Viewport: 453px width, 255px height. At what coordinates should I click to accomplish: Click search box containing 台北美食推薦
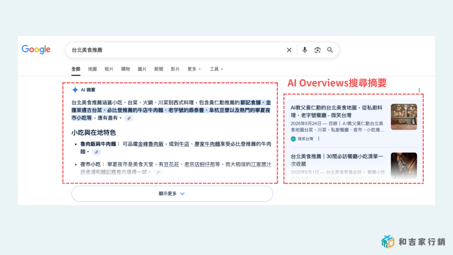pyautogui.click(x=177, y=50)
